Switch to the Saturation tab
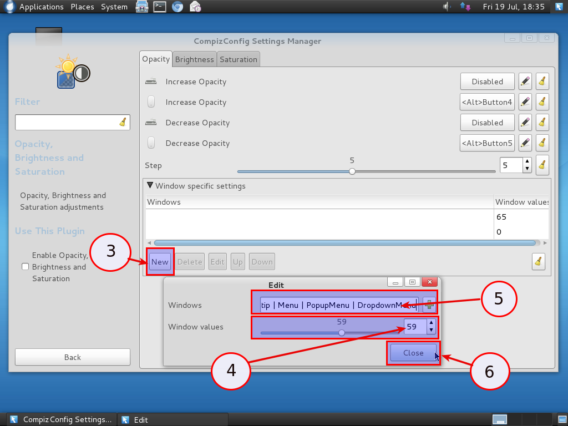The image size is (568, 426). [x=239, y=59]
